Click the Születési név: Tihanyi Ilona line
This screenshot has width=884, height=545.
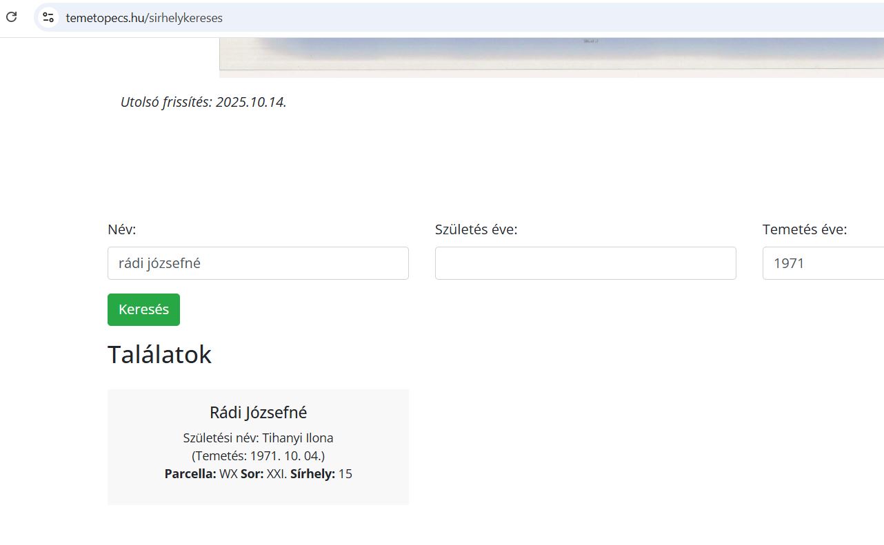[x=258, y=438]
